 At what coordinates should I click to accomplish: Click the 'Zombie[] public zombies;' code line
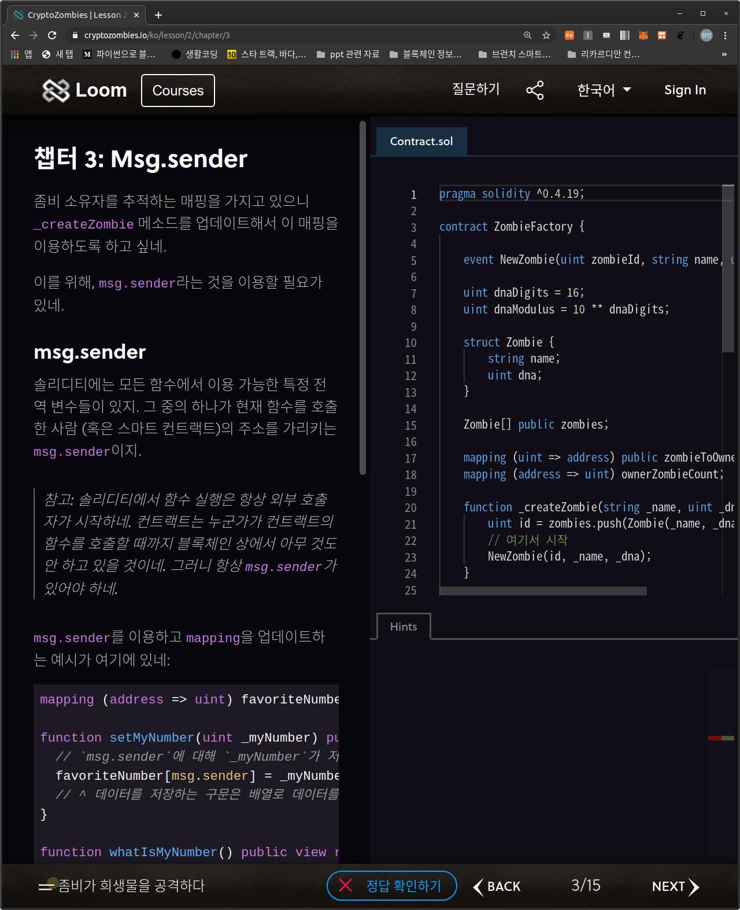coord(536,424)
